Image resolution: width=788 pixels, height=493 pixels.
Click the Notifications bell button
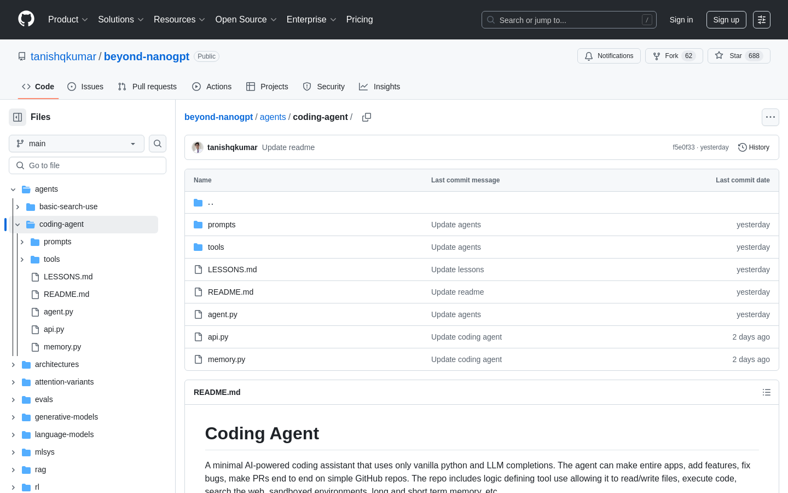click(x=609, y=56)
